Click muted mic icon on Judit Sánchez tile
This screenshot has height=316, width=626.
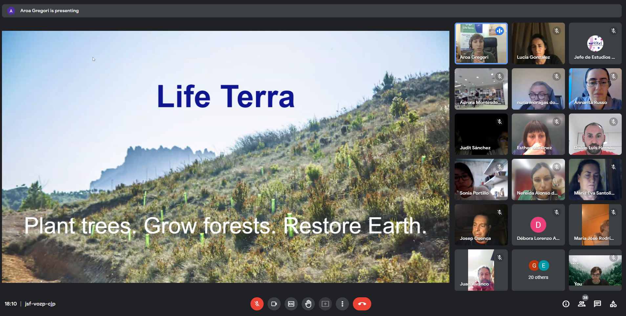[500, 122]
